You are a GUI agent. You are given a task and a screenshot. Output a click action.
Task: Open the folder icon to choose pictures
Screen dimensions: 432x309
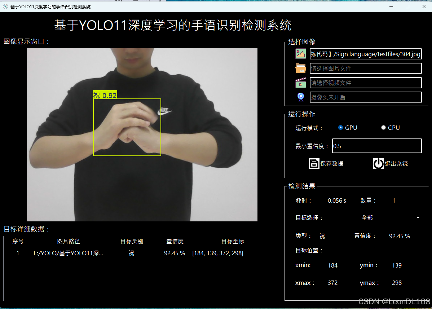(x=300, y=68)
